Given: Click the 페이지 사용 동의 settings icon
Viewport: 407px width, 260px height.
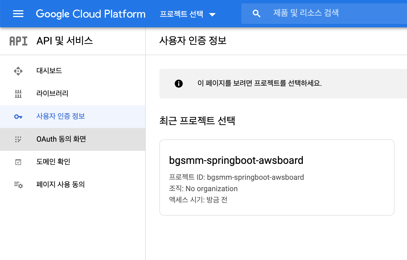Looking at the screenshot, I should pyautogui.click(x=18, y=185).
